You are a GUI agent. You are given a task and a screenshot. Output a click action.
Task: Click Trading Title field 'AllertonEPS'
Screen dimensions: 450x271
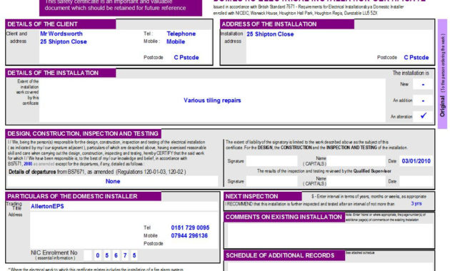[124, 206]
